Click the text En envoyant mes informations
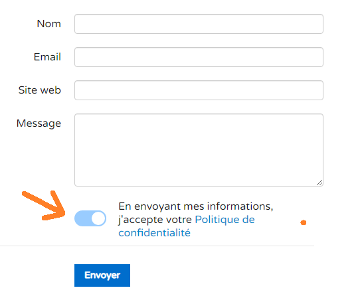Viewport: 360px width, 304px height. (196, 206)
